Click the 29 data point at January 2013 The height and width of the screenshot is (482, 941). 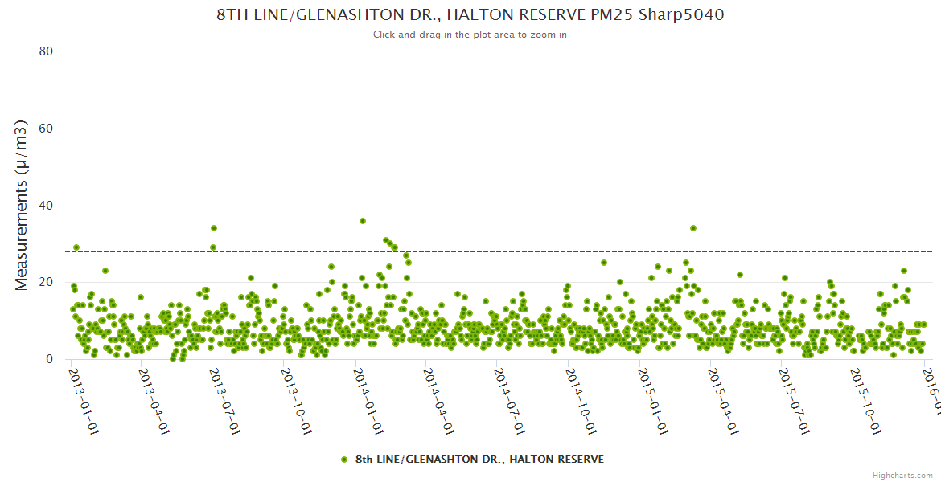tap(76, 247)
